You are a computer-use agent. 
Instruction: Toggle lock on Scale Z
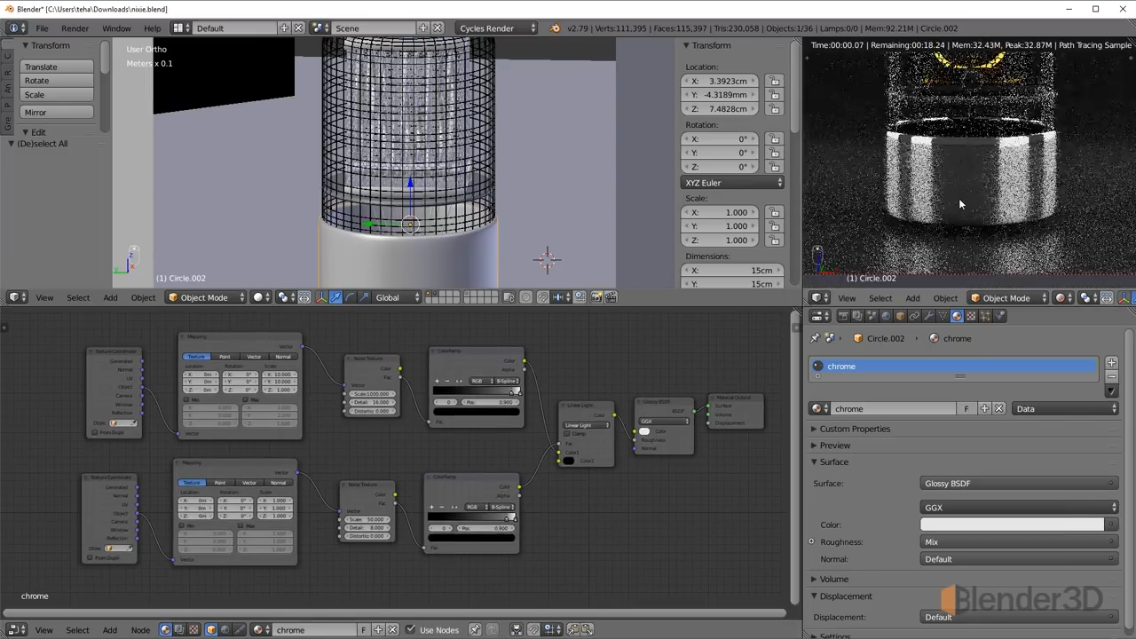[x=775, y=241]
